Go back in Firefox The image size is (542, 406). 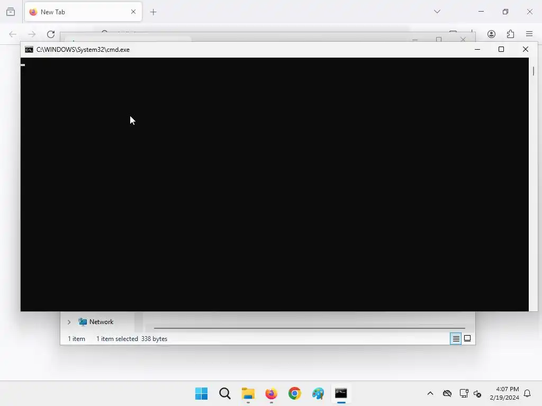13,34
